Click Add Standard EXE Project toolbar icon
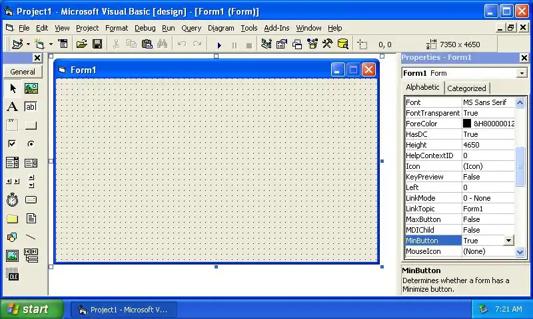The height and width of the screenshot is (319, 533). pyautogui.click(x=17, y=44)
